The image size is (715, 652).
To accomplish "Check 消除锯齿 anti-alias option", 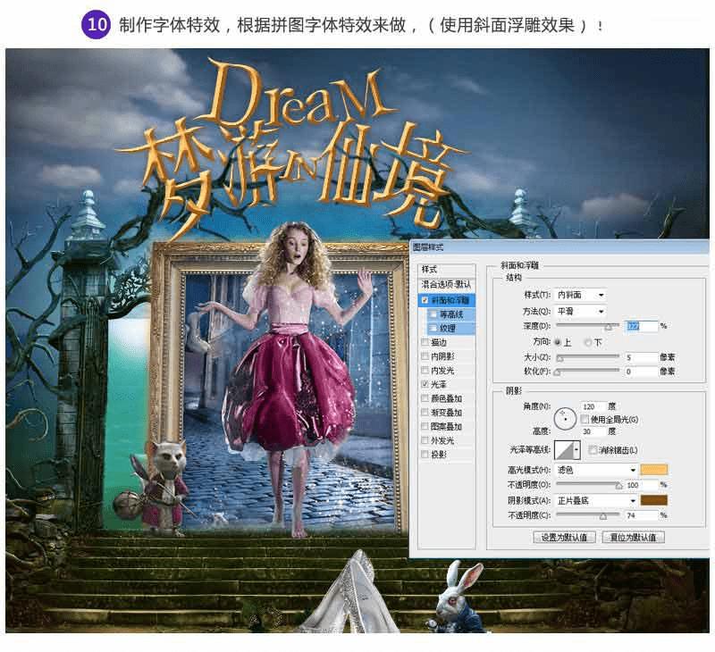I will tap(593, 450).
